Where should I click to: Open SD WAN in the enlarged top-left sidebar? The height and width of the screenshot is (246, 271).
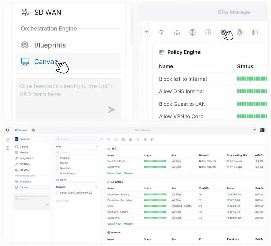pos(41,12)
